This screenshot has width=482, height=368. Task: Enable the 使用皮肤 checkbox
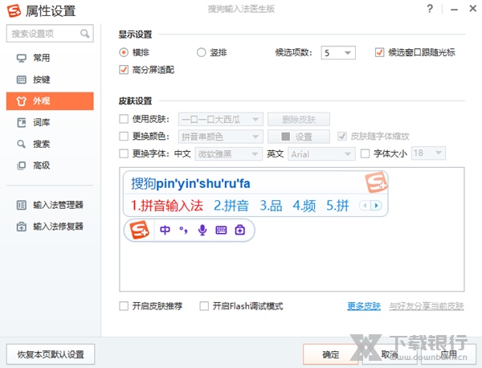[124, 119]
